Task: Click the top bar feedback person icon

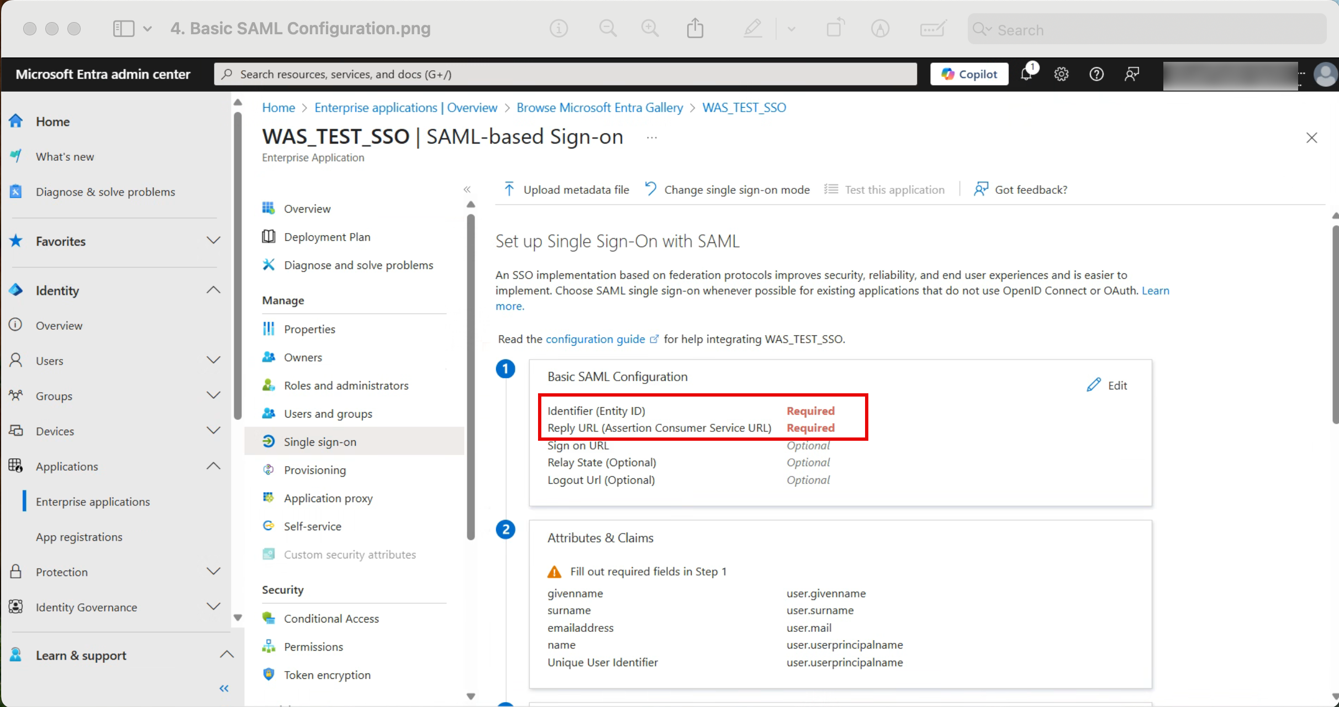Action: click(1132, 74)
